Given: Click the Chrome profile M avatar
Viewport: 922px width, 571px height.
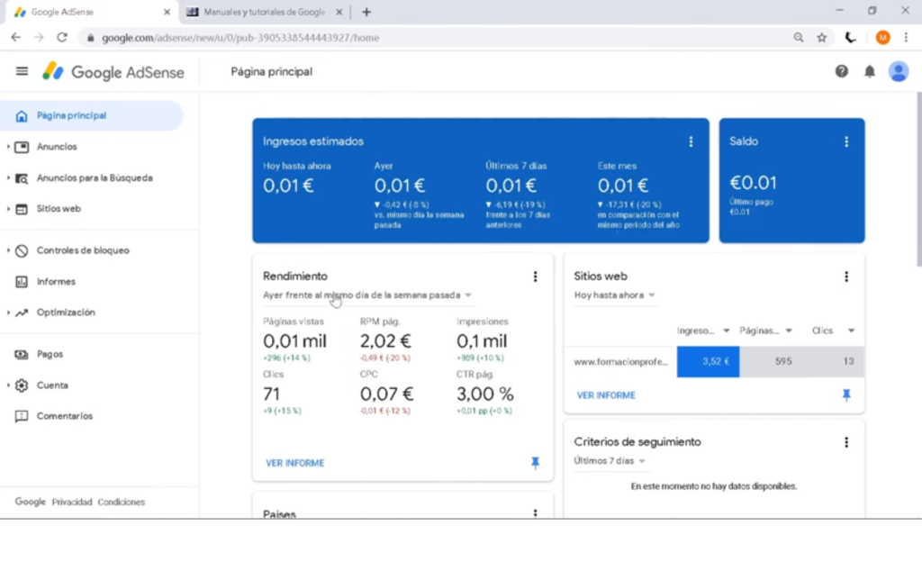Looking at the screenshot, I should (x=882, y=38).
